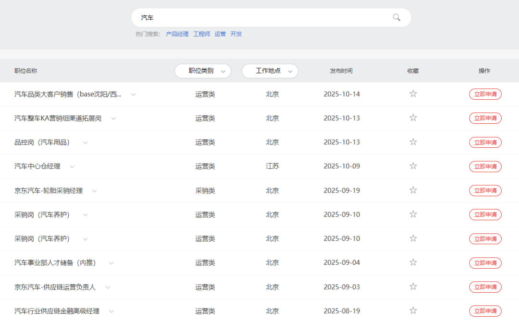The width and height of the screenshot is (519, 322).
Task: Click 立即申请 for 汽车品类大客户销售
Action: [x=485, y=94]
